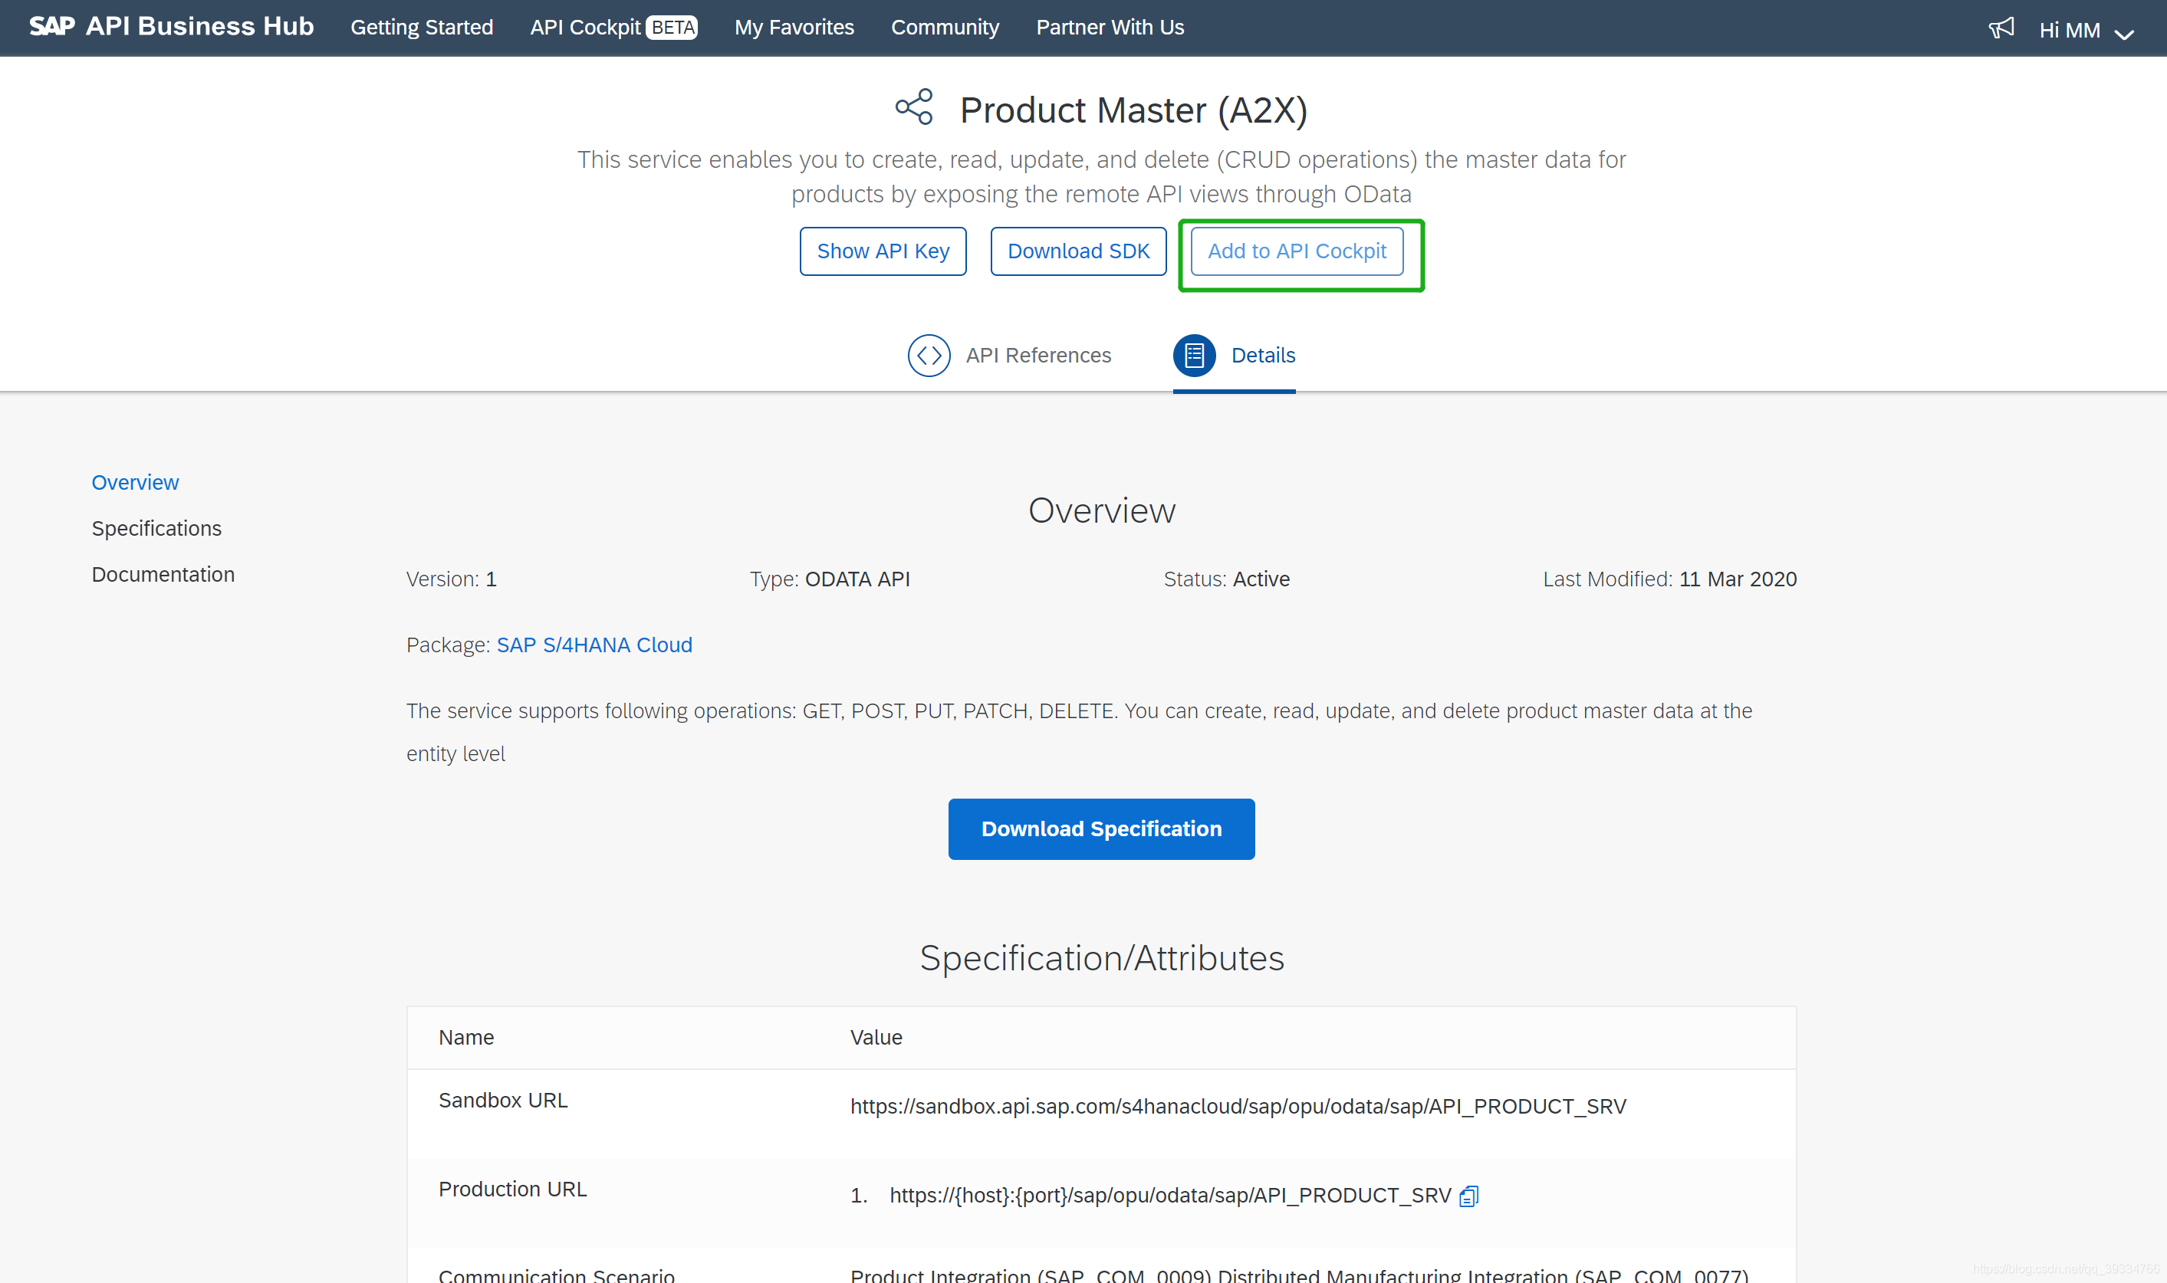The width and height of the screenshot is (2167, 1283).
Task: Click the SAP logo in header
Action: pyautogui.click(x=52, y=26)
